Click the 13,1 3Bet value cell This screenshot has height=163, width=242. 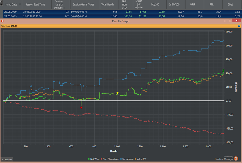tap(238, 12)
